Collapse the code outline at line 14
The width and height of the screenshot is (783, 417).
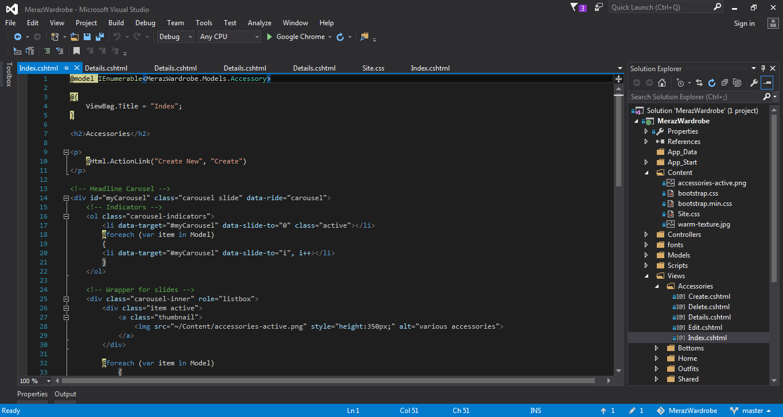tap(66, 198)
